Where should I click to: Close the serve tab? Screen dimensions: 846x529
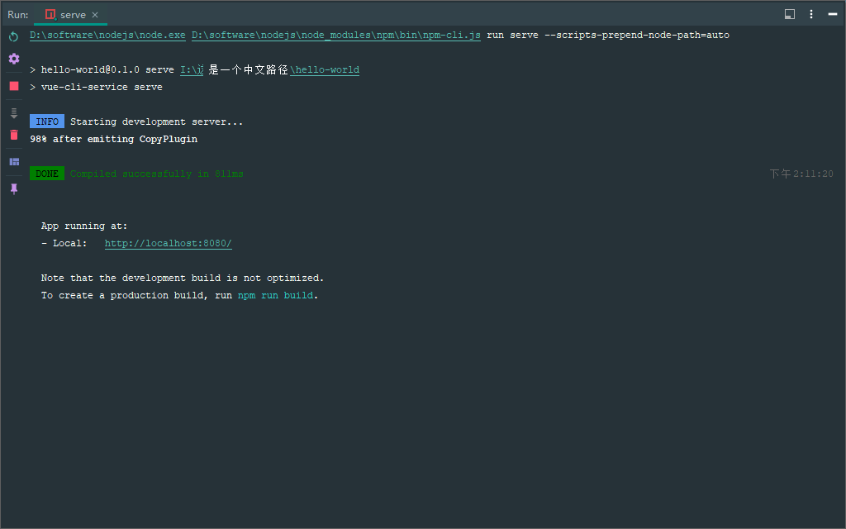click(x=95, y=15)
